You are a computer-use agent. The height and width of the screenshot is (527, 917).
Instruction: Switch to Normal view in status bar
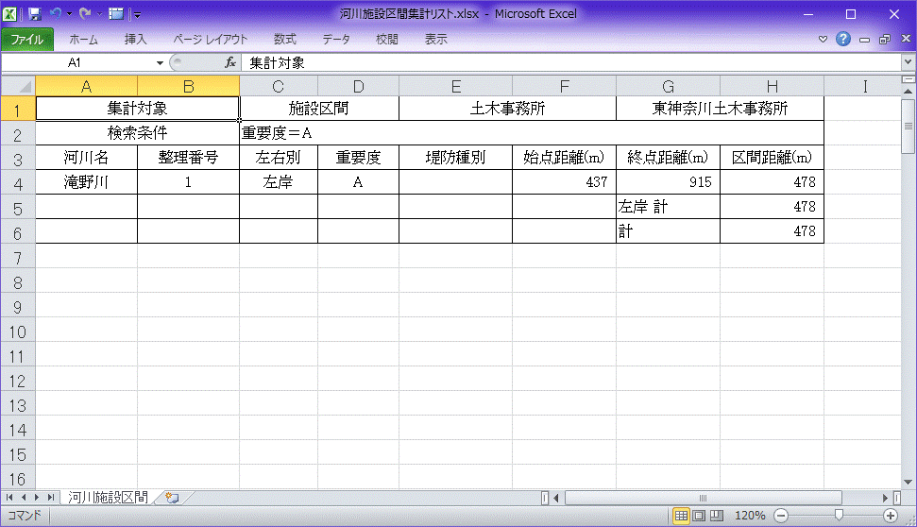(680, 516)
